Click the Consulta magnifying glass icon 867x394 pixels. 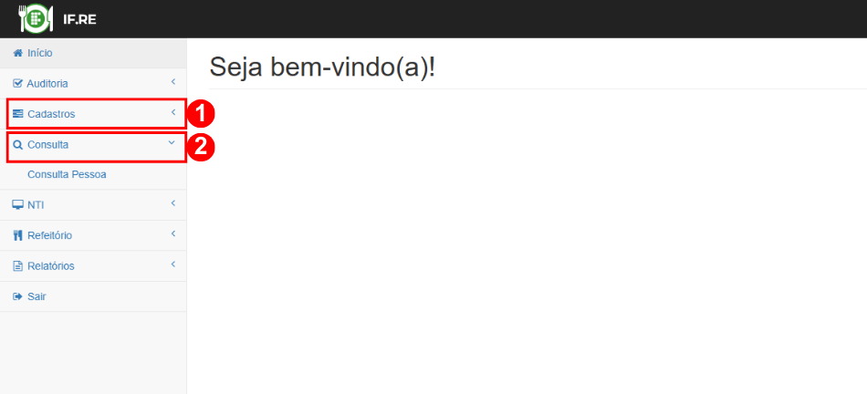tap(17, 145)
